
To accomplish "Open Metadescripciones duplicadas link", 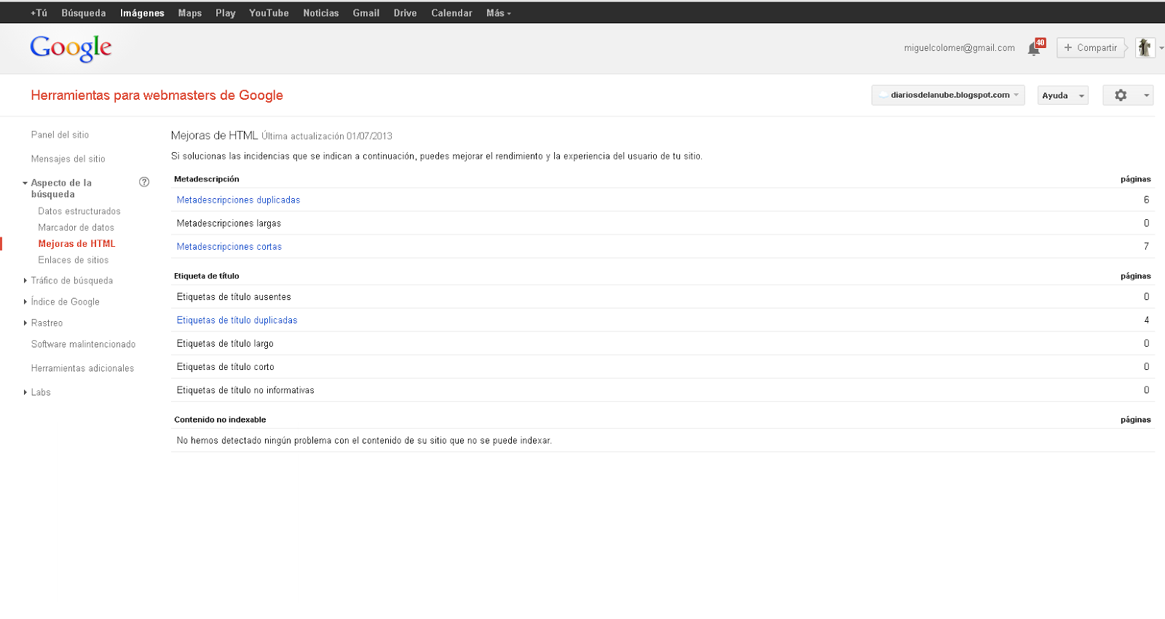I will pyautogui.click(x=238, y=200).
